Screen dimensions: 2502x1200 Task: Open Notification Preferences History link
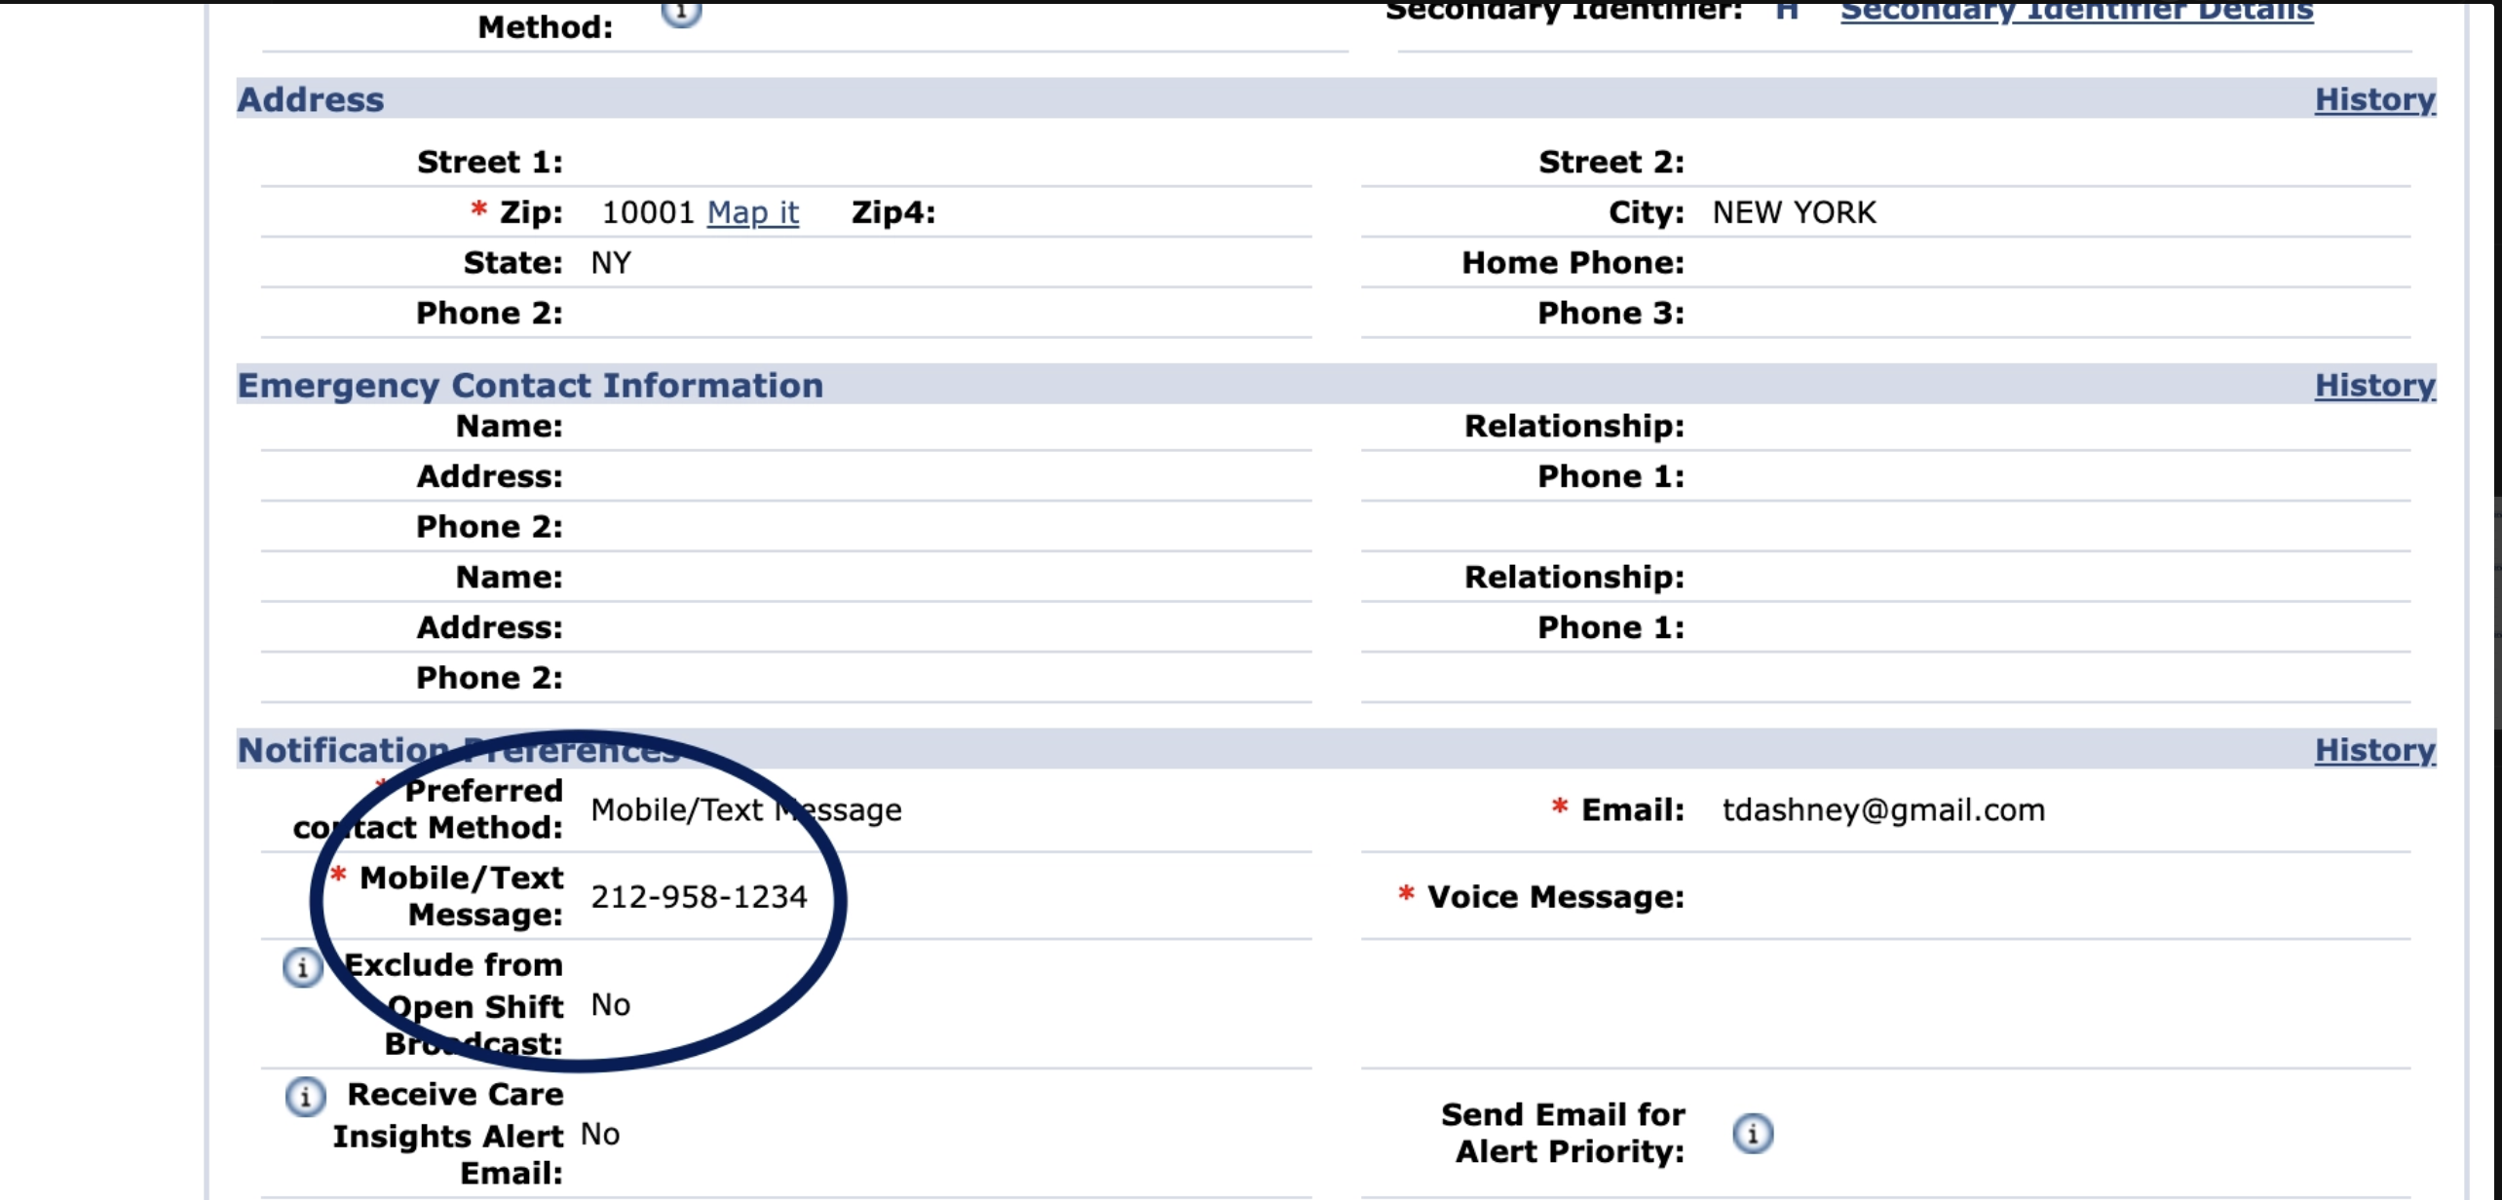[2374, 750]
